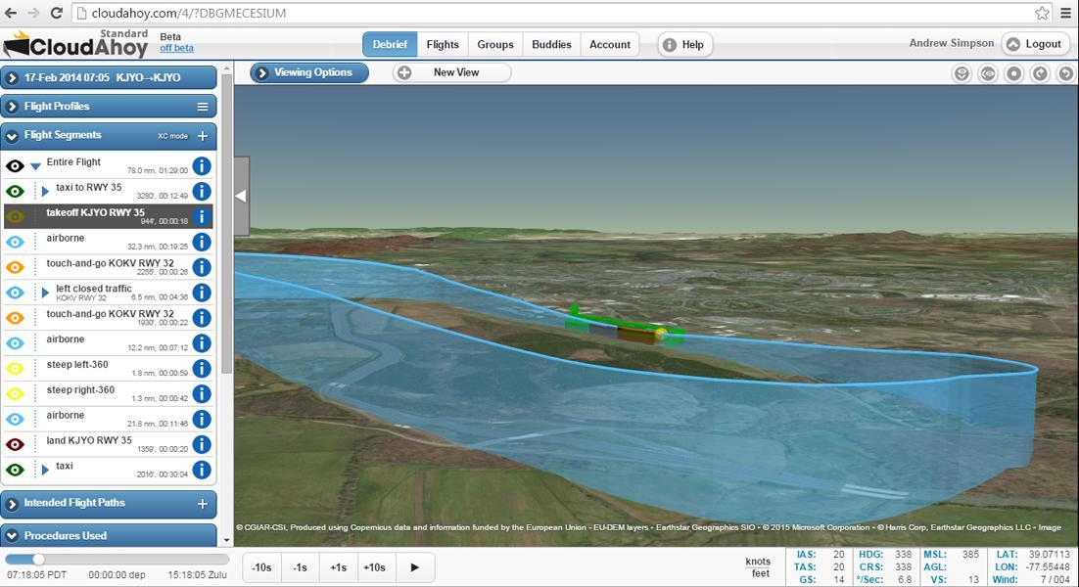Collapse the sidebar with the left arrow handle
The image size is (1079, 587).
coord(242,197)
